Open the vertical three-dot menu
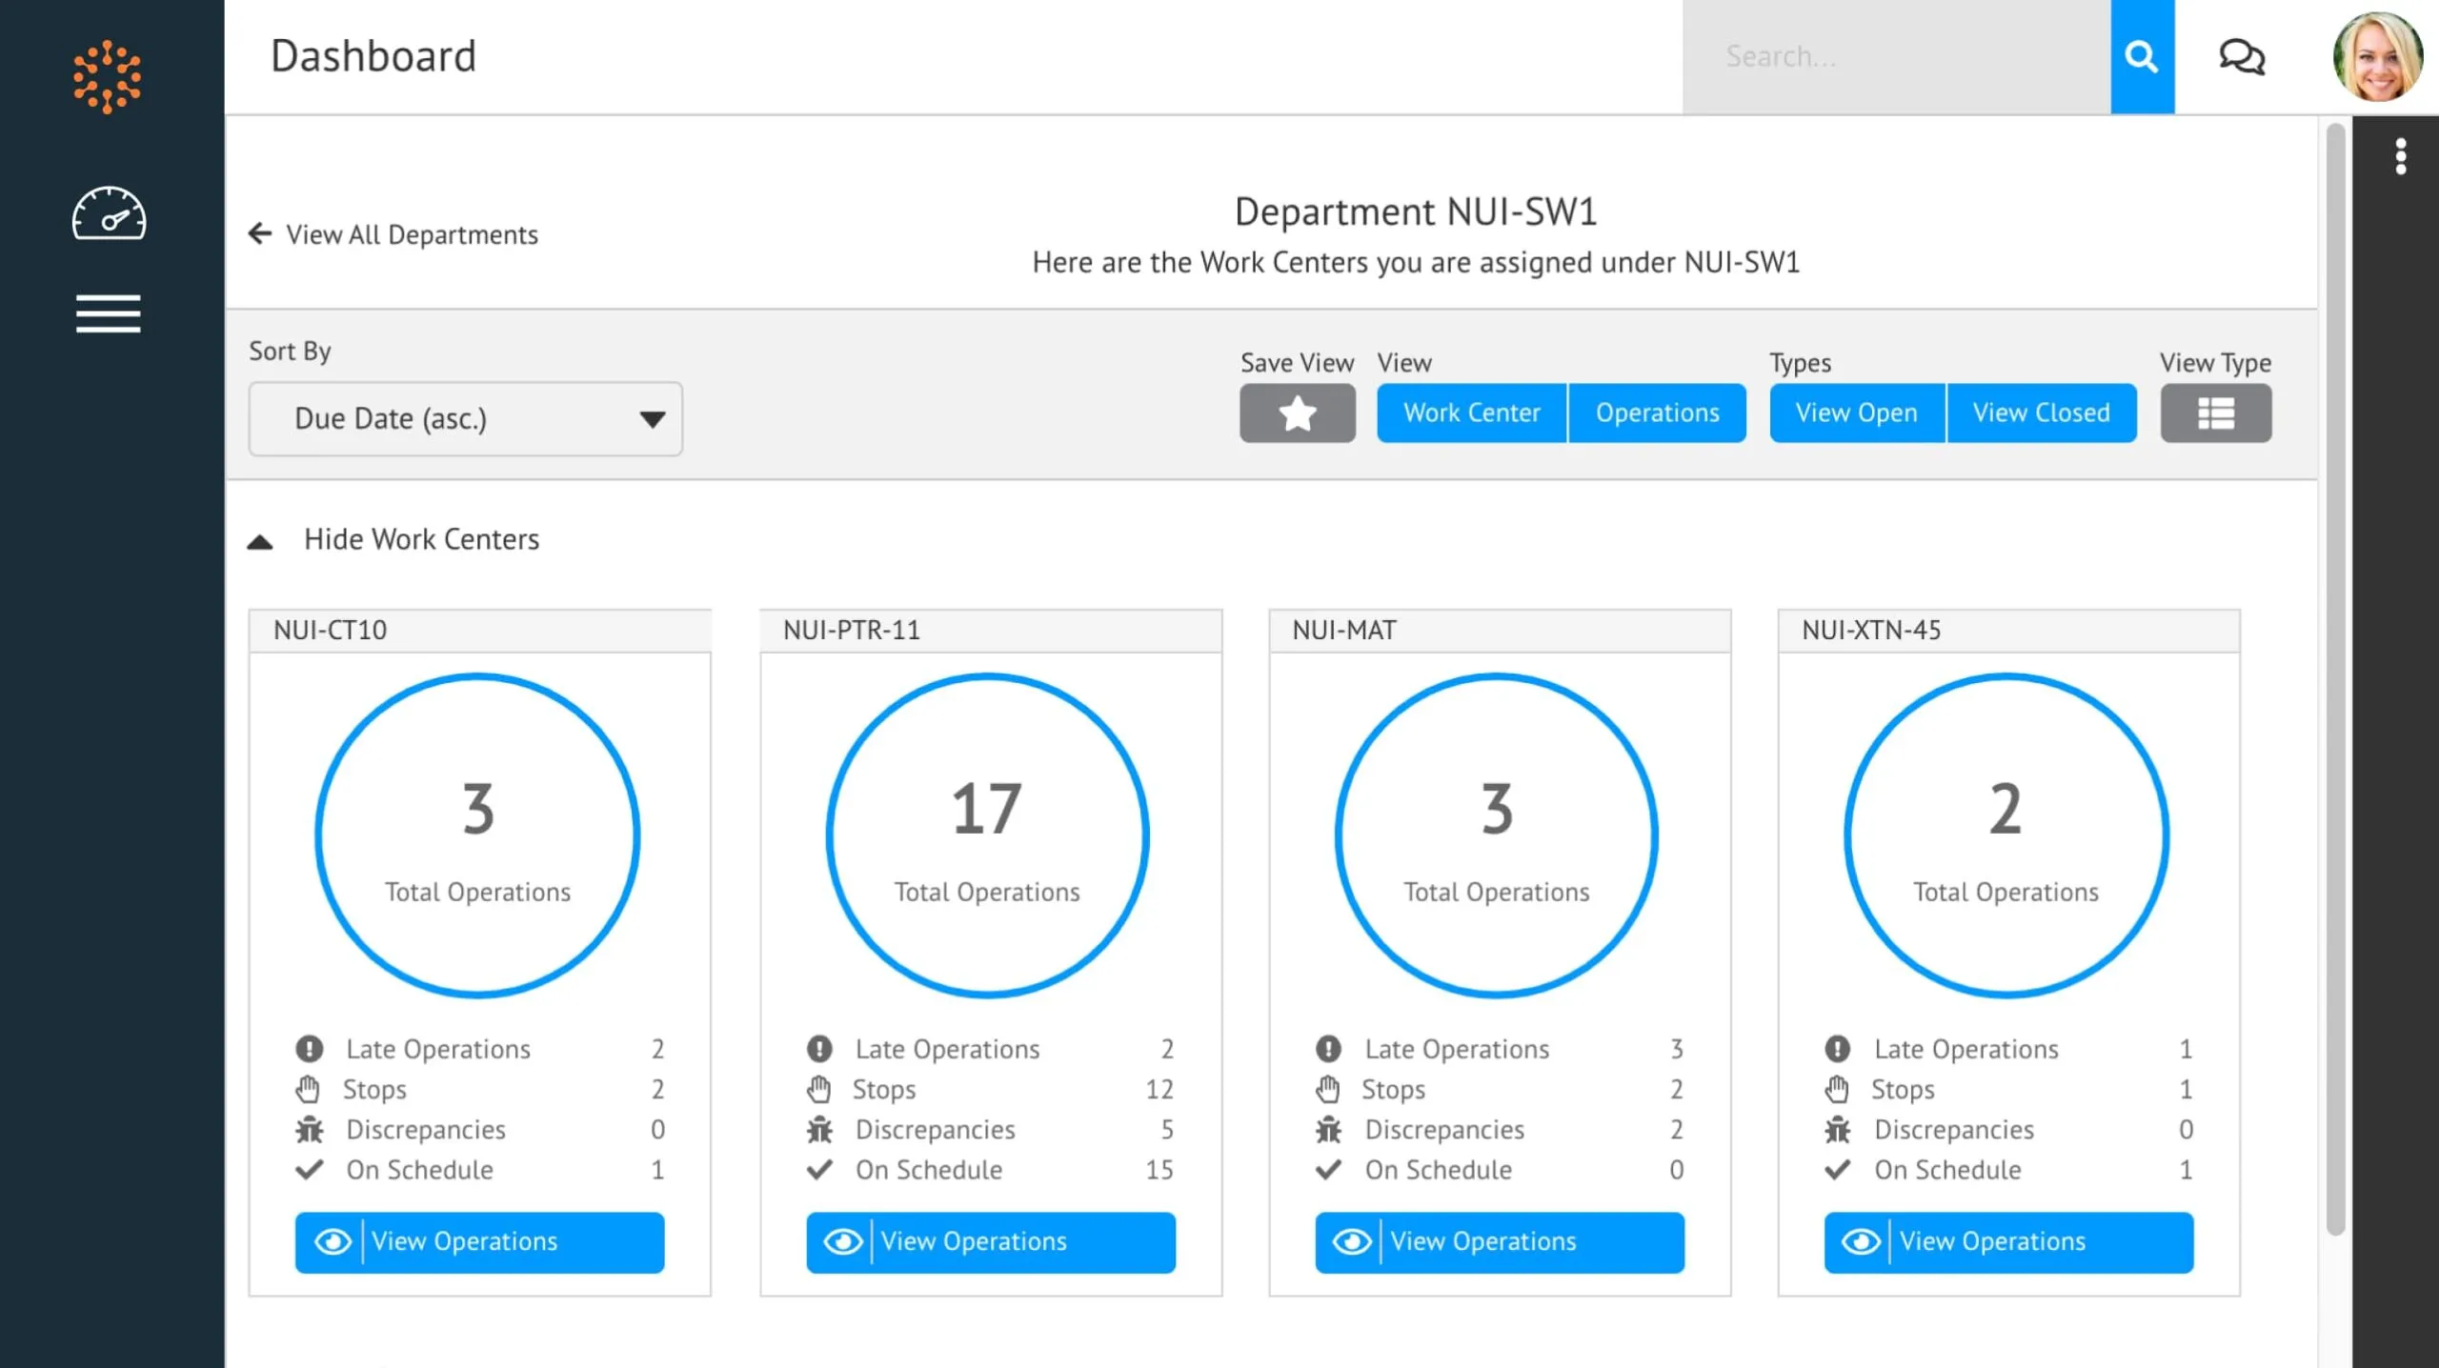Image resolution: width=2439 pixels, height=1368 pixels. point(2401,156)
